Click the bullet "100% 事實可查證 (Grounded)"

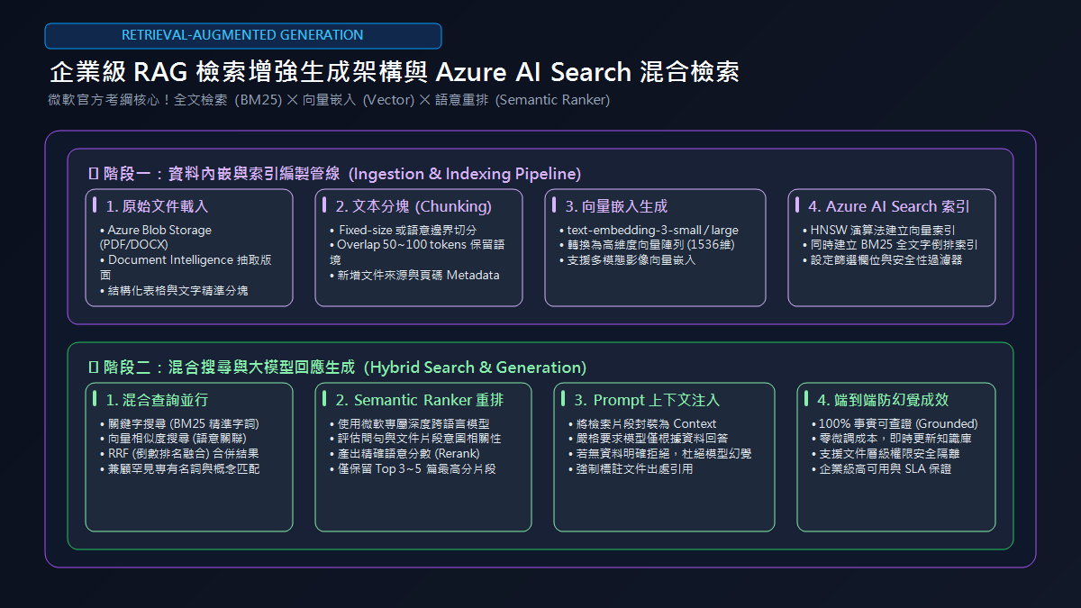tap(895, 423)
